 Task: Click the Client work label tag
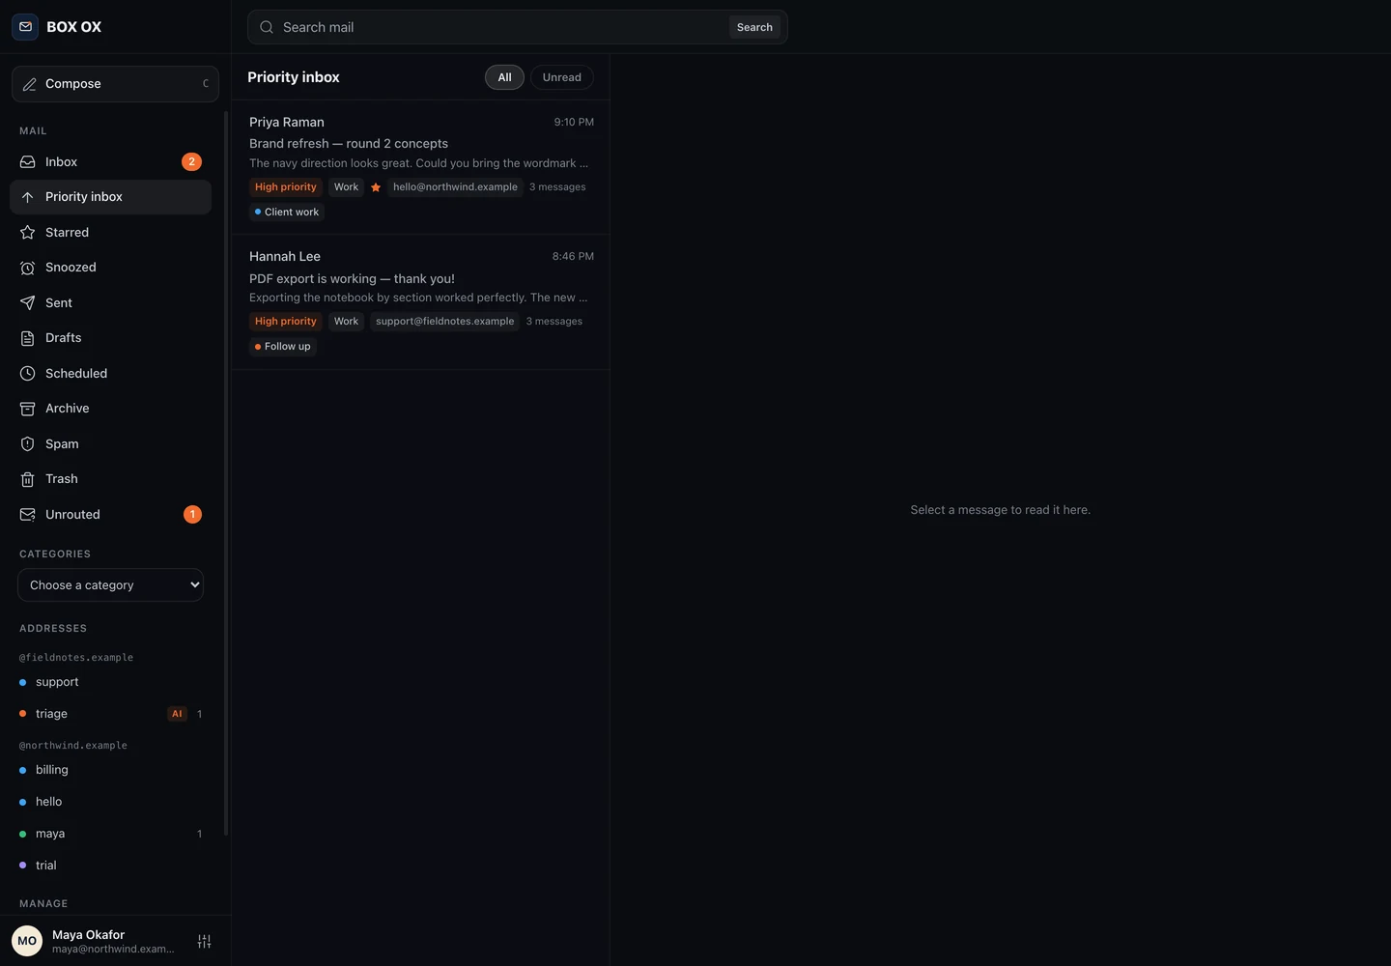coord(287,213)
